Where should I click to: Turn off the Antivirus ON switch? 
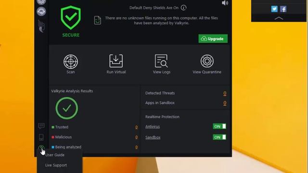tap(219, 126)
